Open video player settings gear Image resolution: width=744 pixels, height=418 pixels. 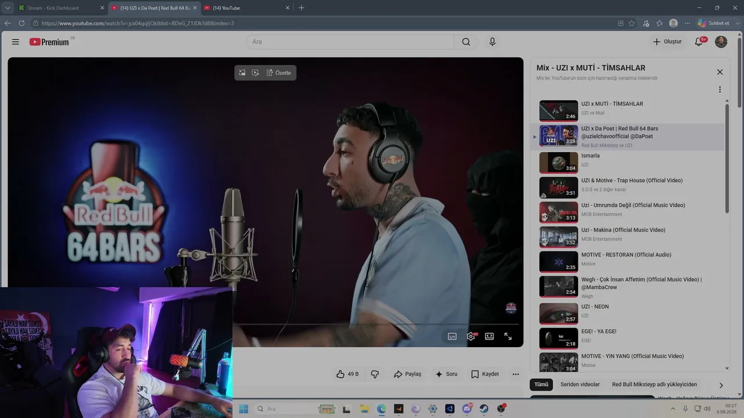pos(471,336)
